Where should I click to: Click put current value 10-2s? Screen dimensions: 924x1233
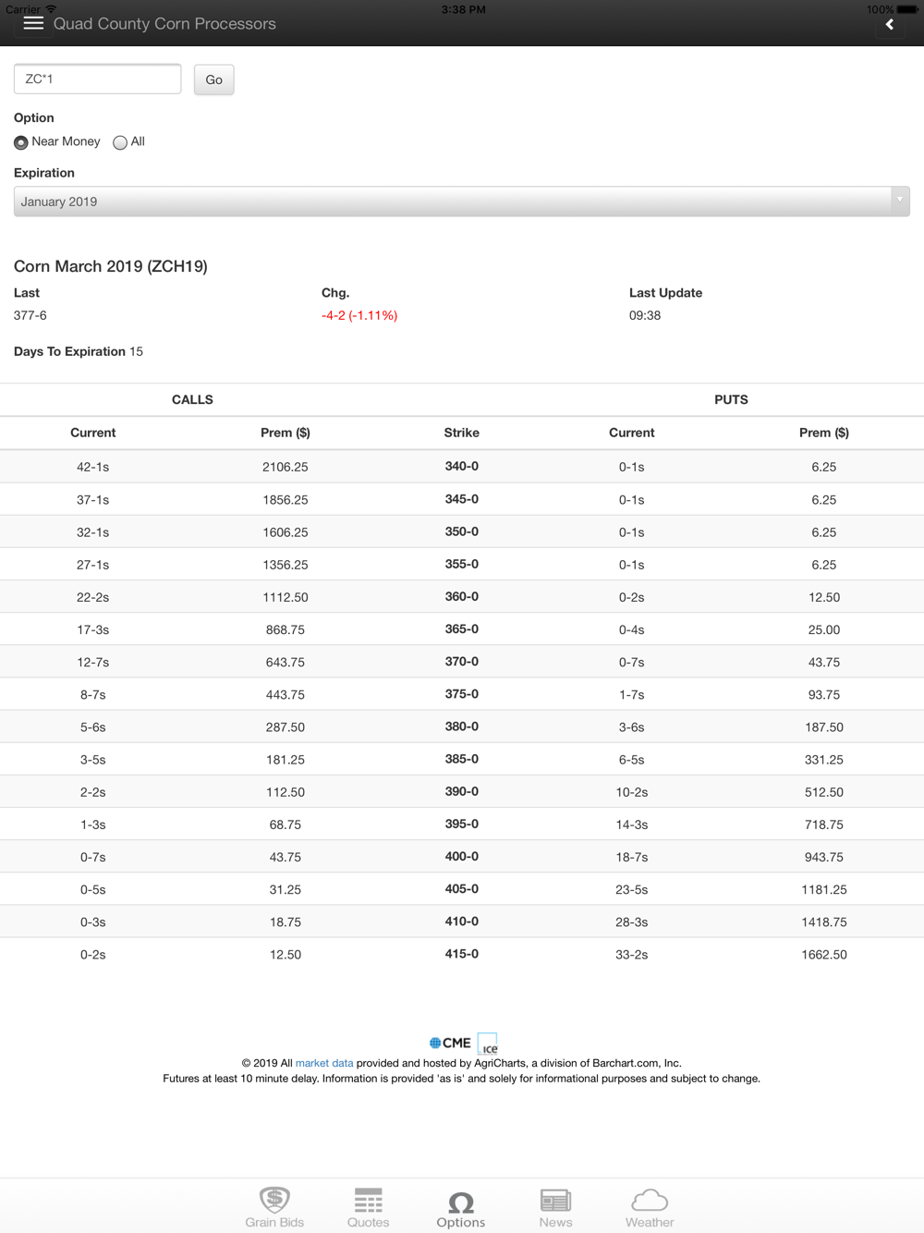632,792
